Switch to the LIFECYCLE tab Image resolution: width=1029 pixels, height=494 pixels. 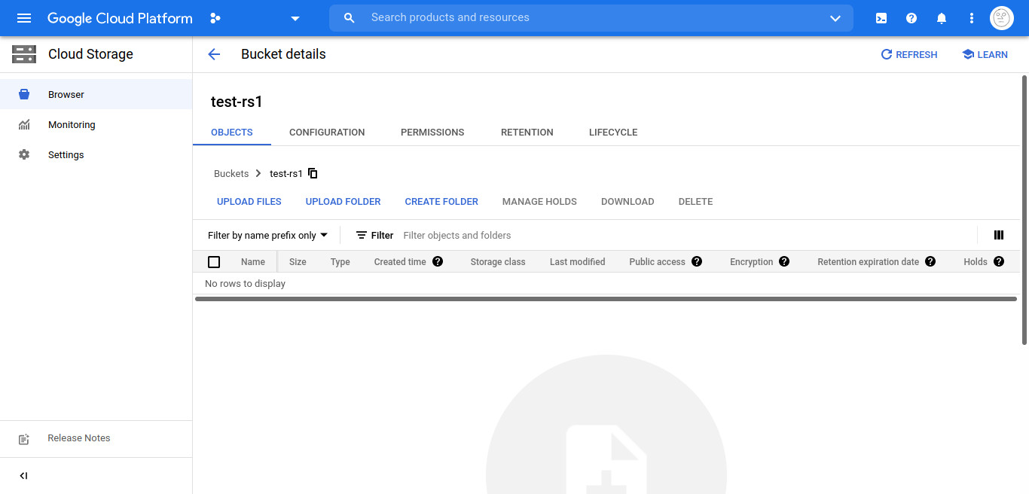[613, 132]
